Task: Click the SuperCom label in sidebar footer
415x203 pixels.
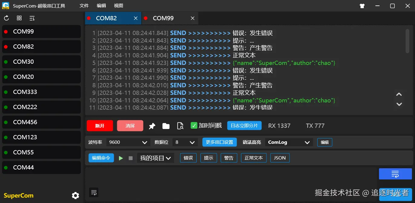Action: pyautogui.click(x=18, y=195)
